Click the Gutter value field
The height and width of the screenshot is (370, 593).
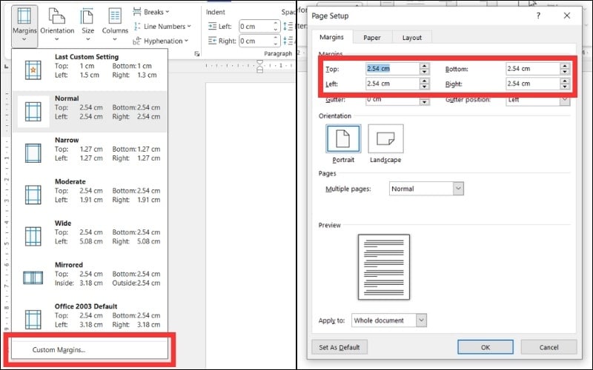tap(393, 100)
